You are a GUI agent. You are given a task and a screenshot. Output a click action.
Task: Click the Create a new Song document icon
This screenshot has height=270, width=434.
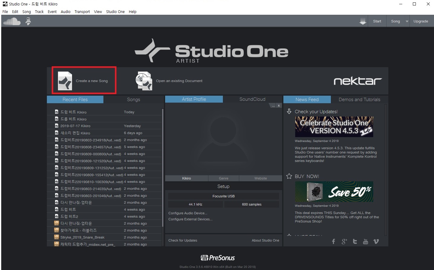pyautogui.click(x=65, y=81)
